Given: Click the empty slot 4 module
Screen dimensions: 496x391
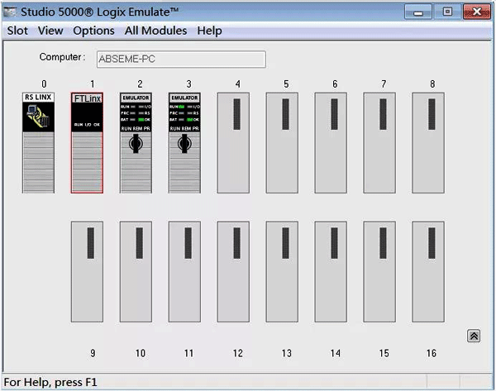Looking at the screenshot, I should (x=233, y=142).
